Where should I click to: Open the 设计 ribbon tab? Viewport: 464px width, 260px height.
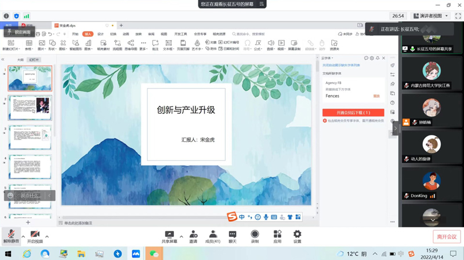coord(100,34)
